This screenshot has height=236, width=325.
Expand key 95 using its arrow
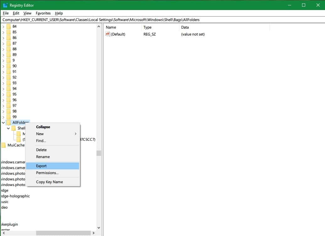[x=3, y=94]
